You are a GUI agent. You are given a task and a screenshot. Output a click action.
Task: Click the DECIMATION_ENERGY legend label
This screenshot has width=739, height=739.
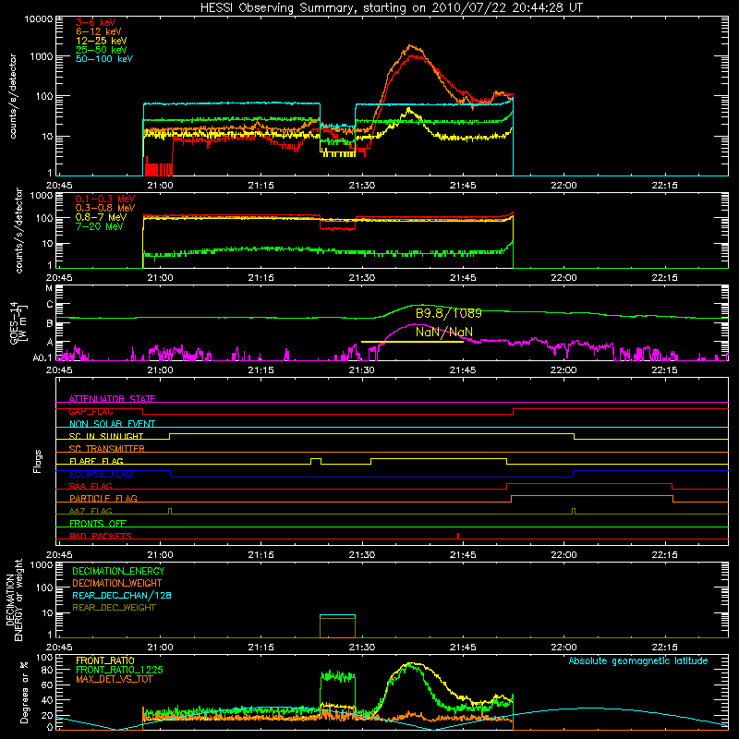pos(118,571)
